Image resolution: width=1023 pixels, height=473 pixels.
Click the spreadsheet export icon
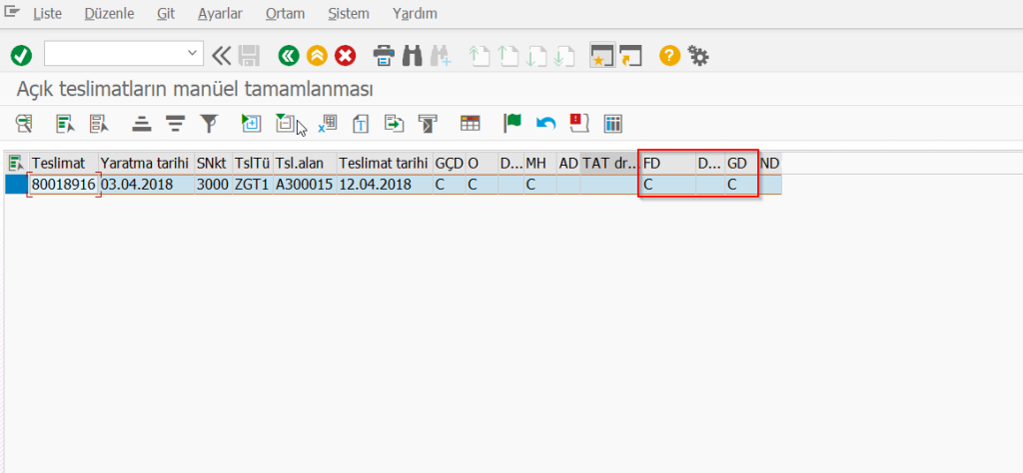(x=328, y=123)
